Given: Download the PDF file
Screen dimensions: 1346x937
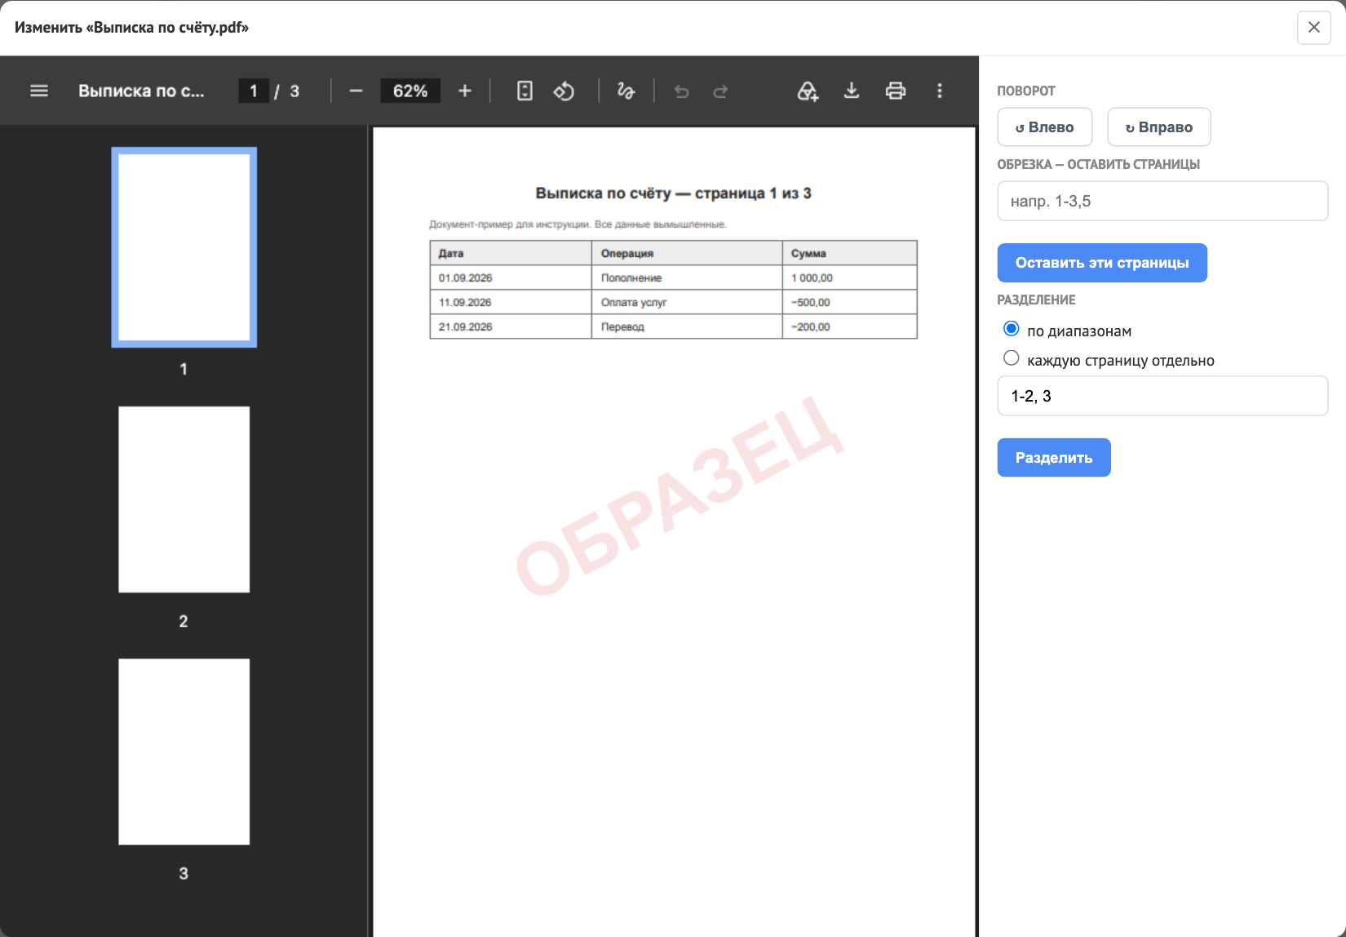Looking at the screenshot, I should (x=852, y=91).
